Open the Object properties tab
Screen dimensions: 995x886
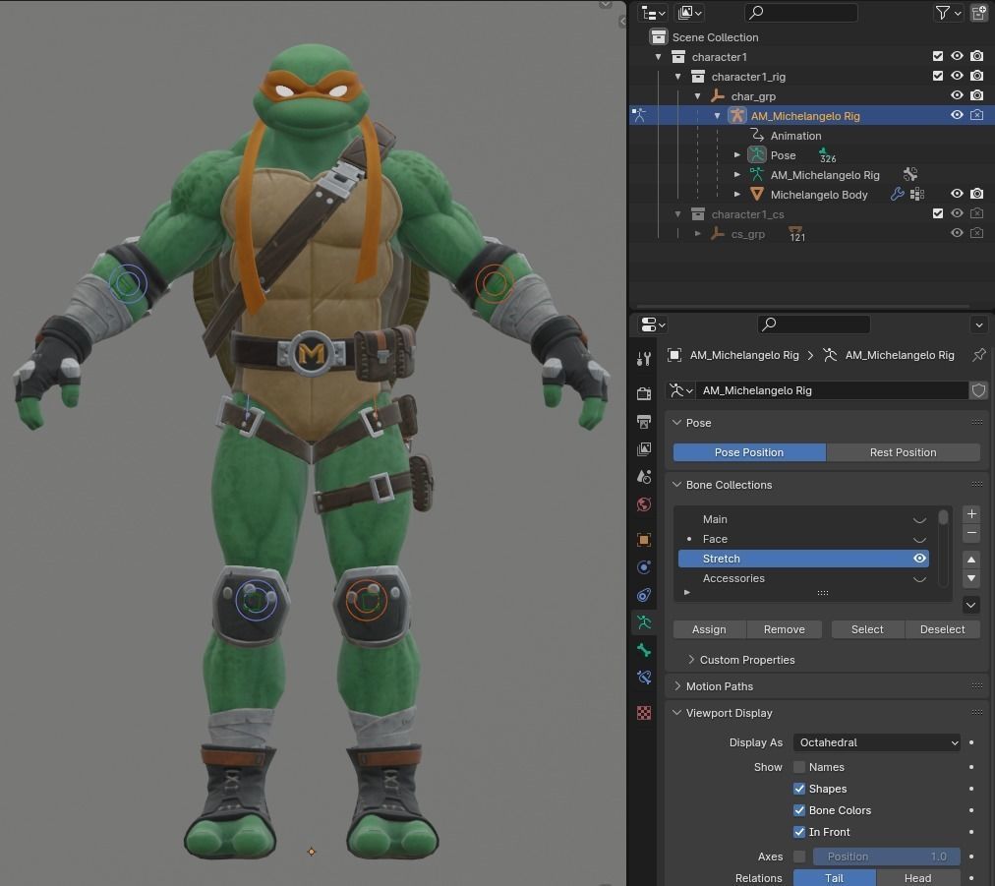coord(643,540)
